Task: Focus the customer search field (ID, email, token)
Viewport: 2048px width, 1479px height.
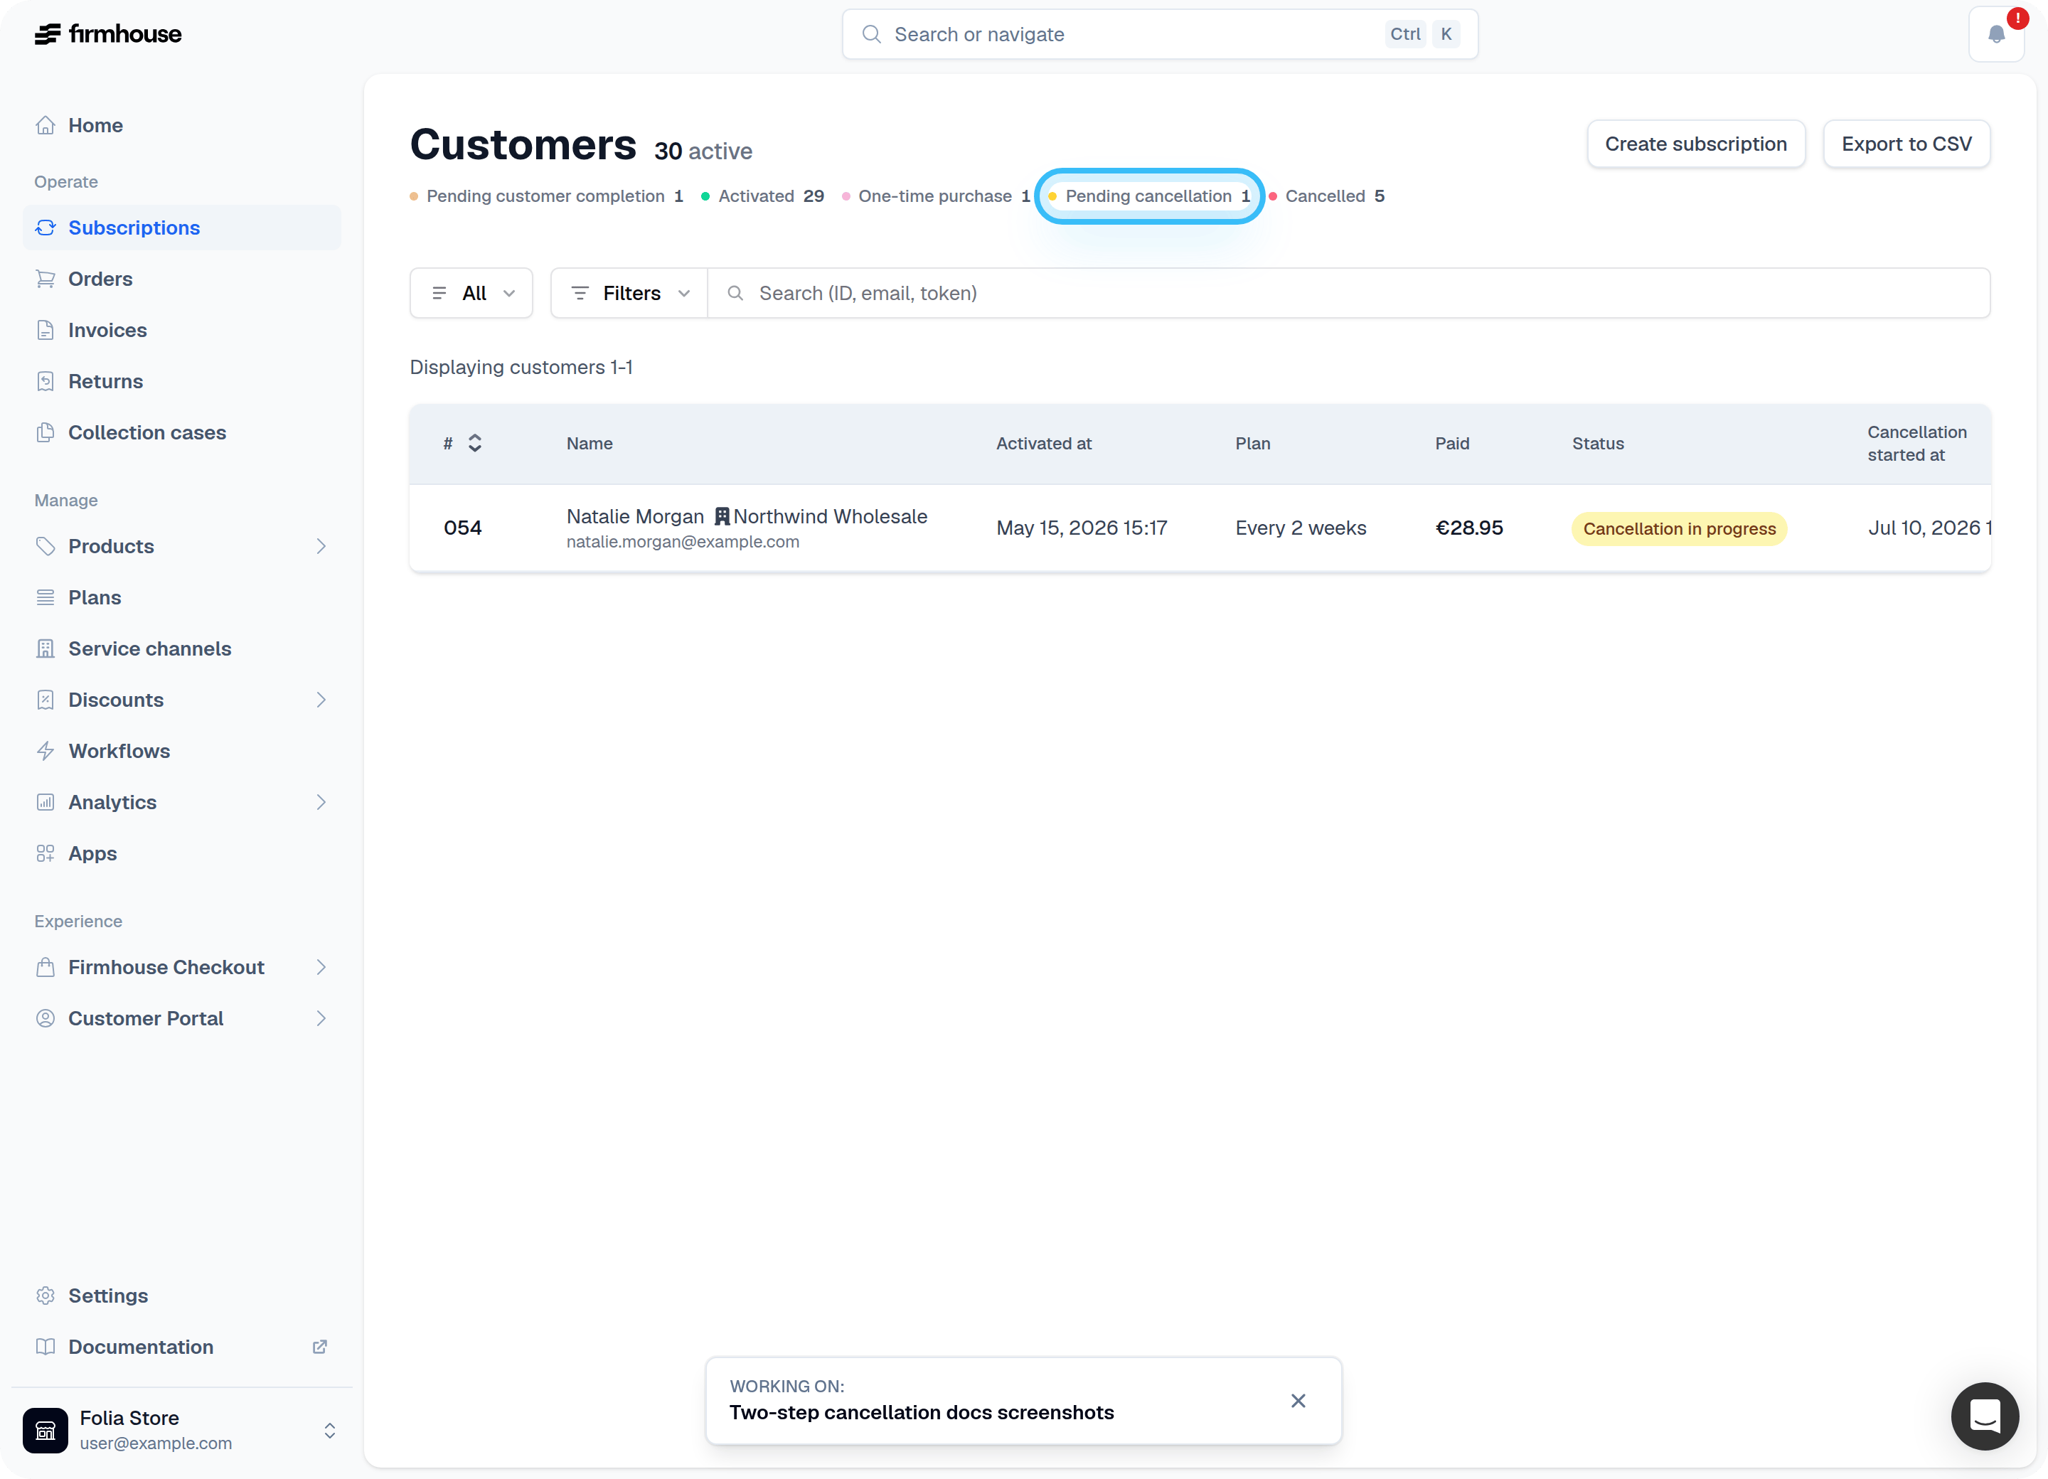Action: (x=1349, y=294)
